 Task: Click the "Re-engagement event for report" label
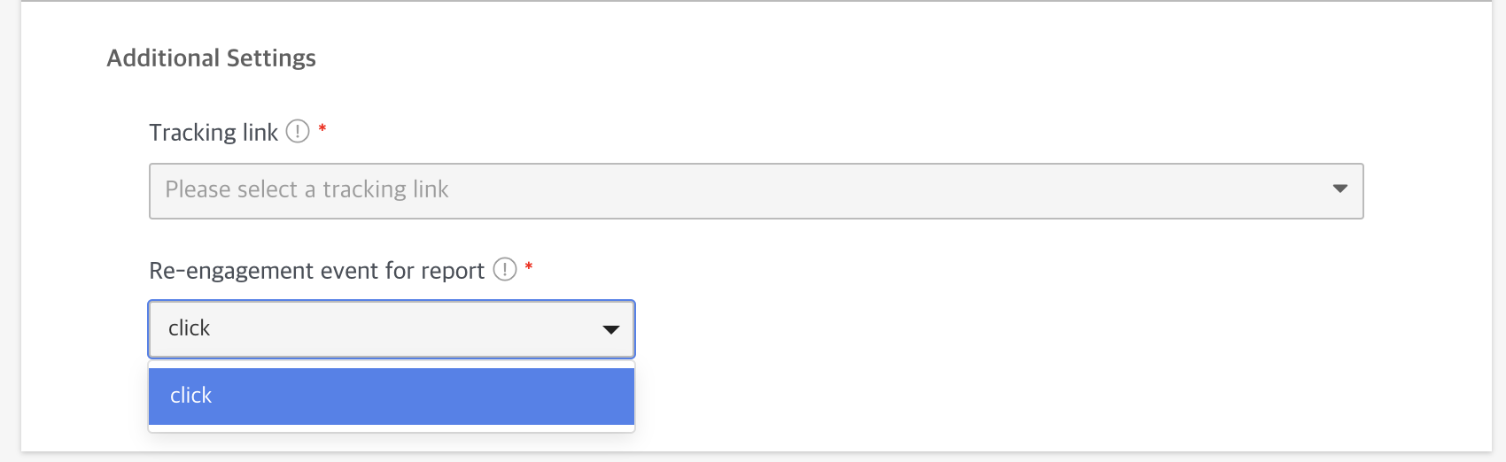click(x=316, y=271)
